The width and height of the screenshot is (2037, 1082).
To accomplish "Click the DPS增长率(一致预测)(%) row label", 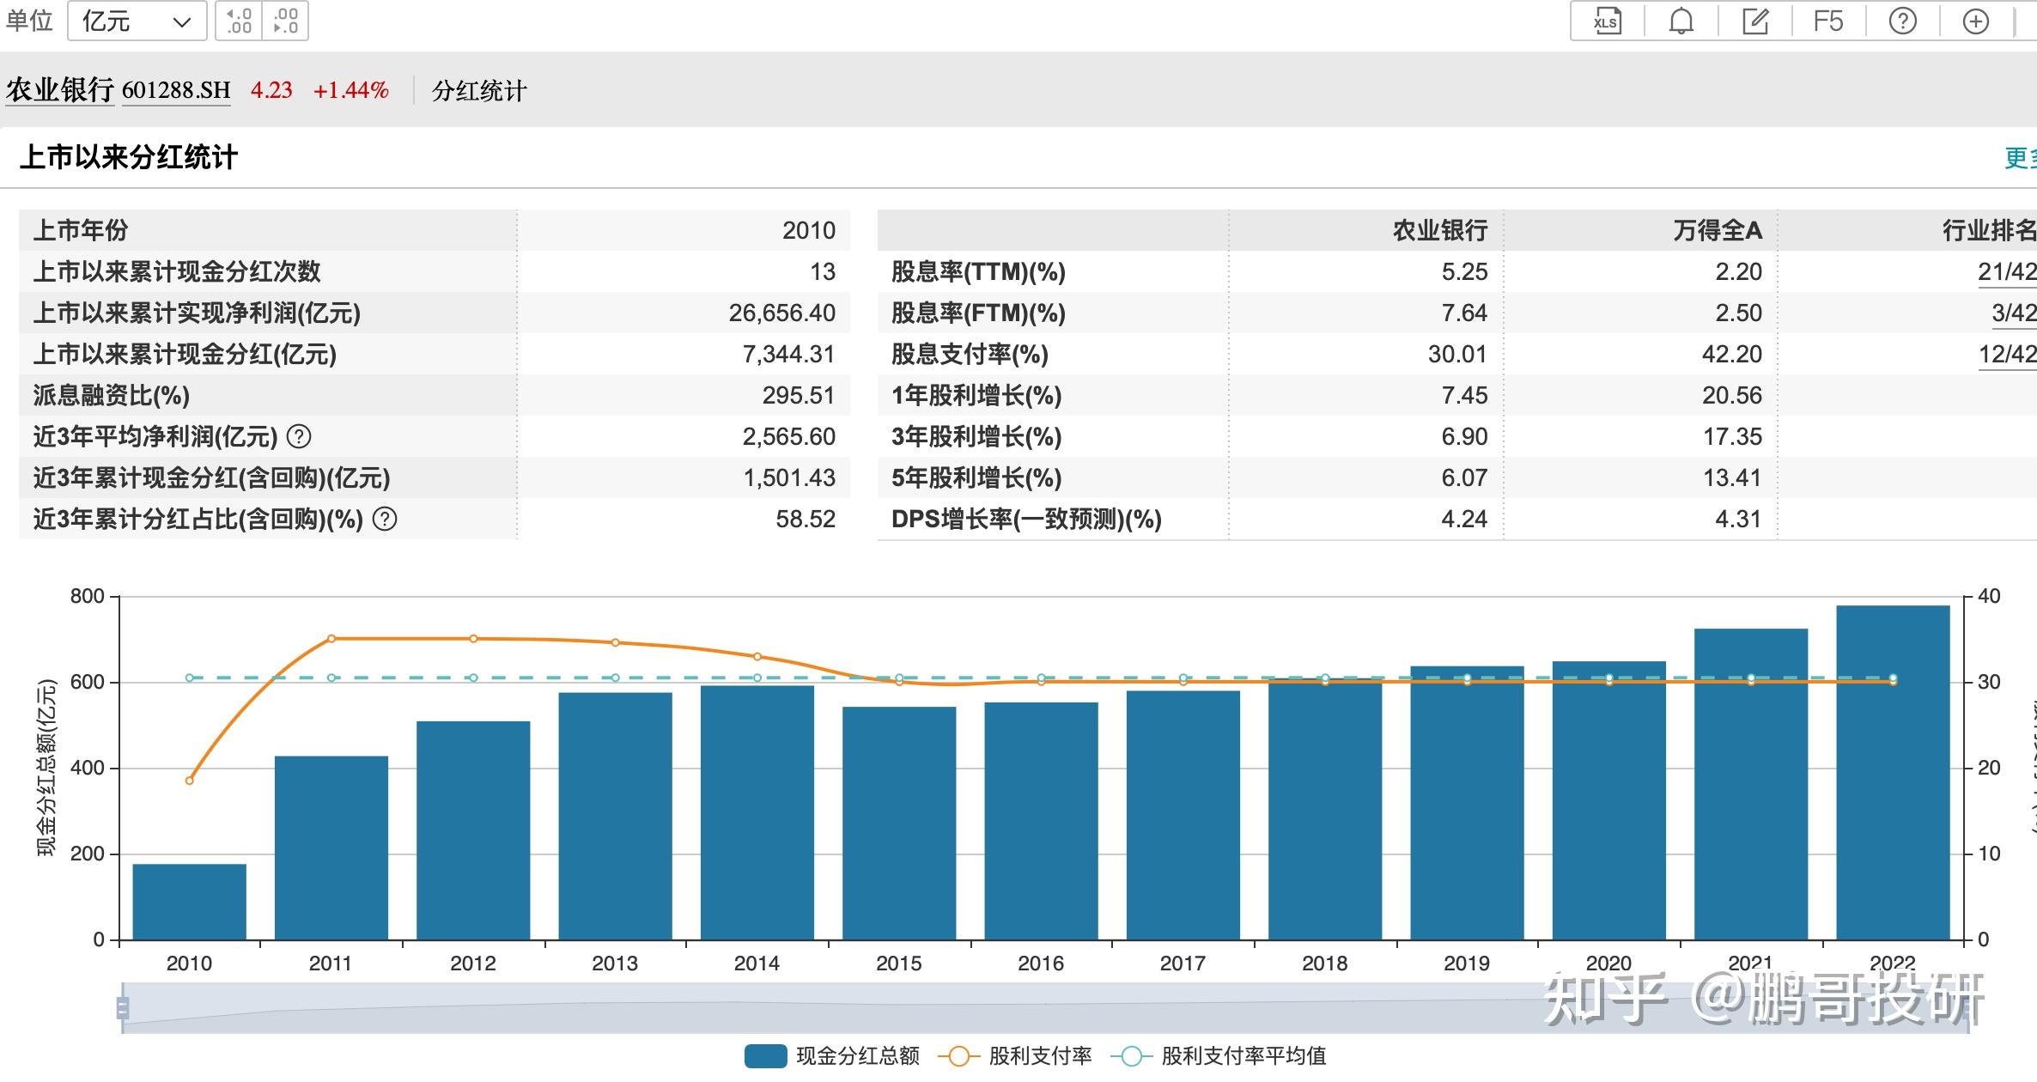I will [1026, 520].
